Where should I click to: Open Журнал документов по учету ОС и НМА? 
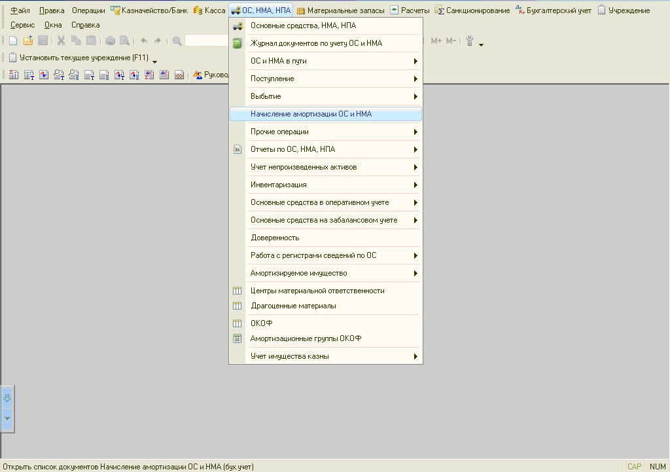pyautogui.click(x=326, y=43)
